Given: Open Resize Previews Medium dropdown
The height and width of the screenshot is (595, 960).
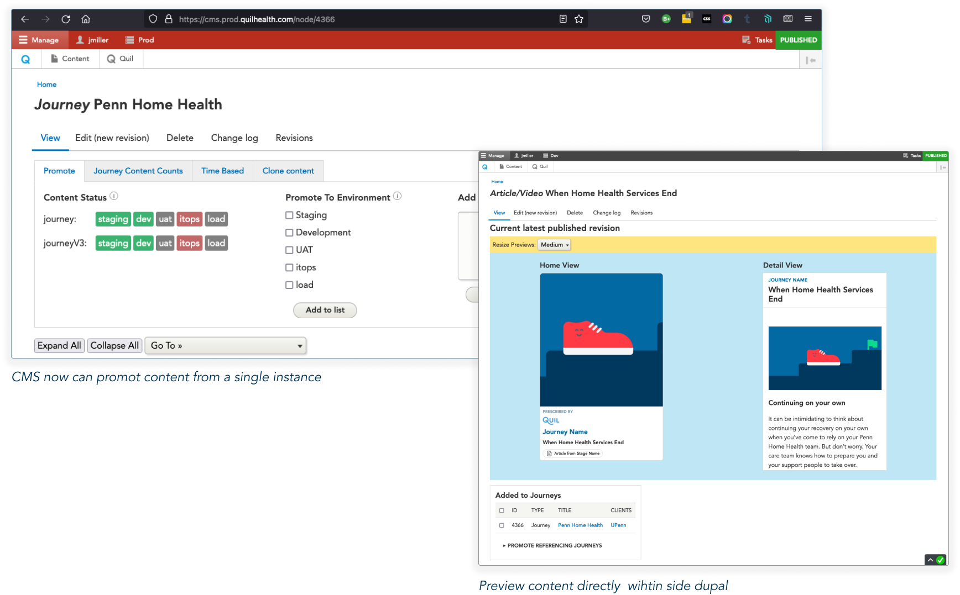Looking at the screenshot, I should [554, 245].
